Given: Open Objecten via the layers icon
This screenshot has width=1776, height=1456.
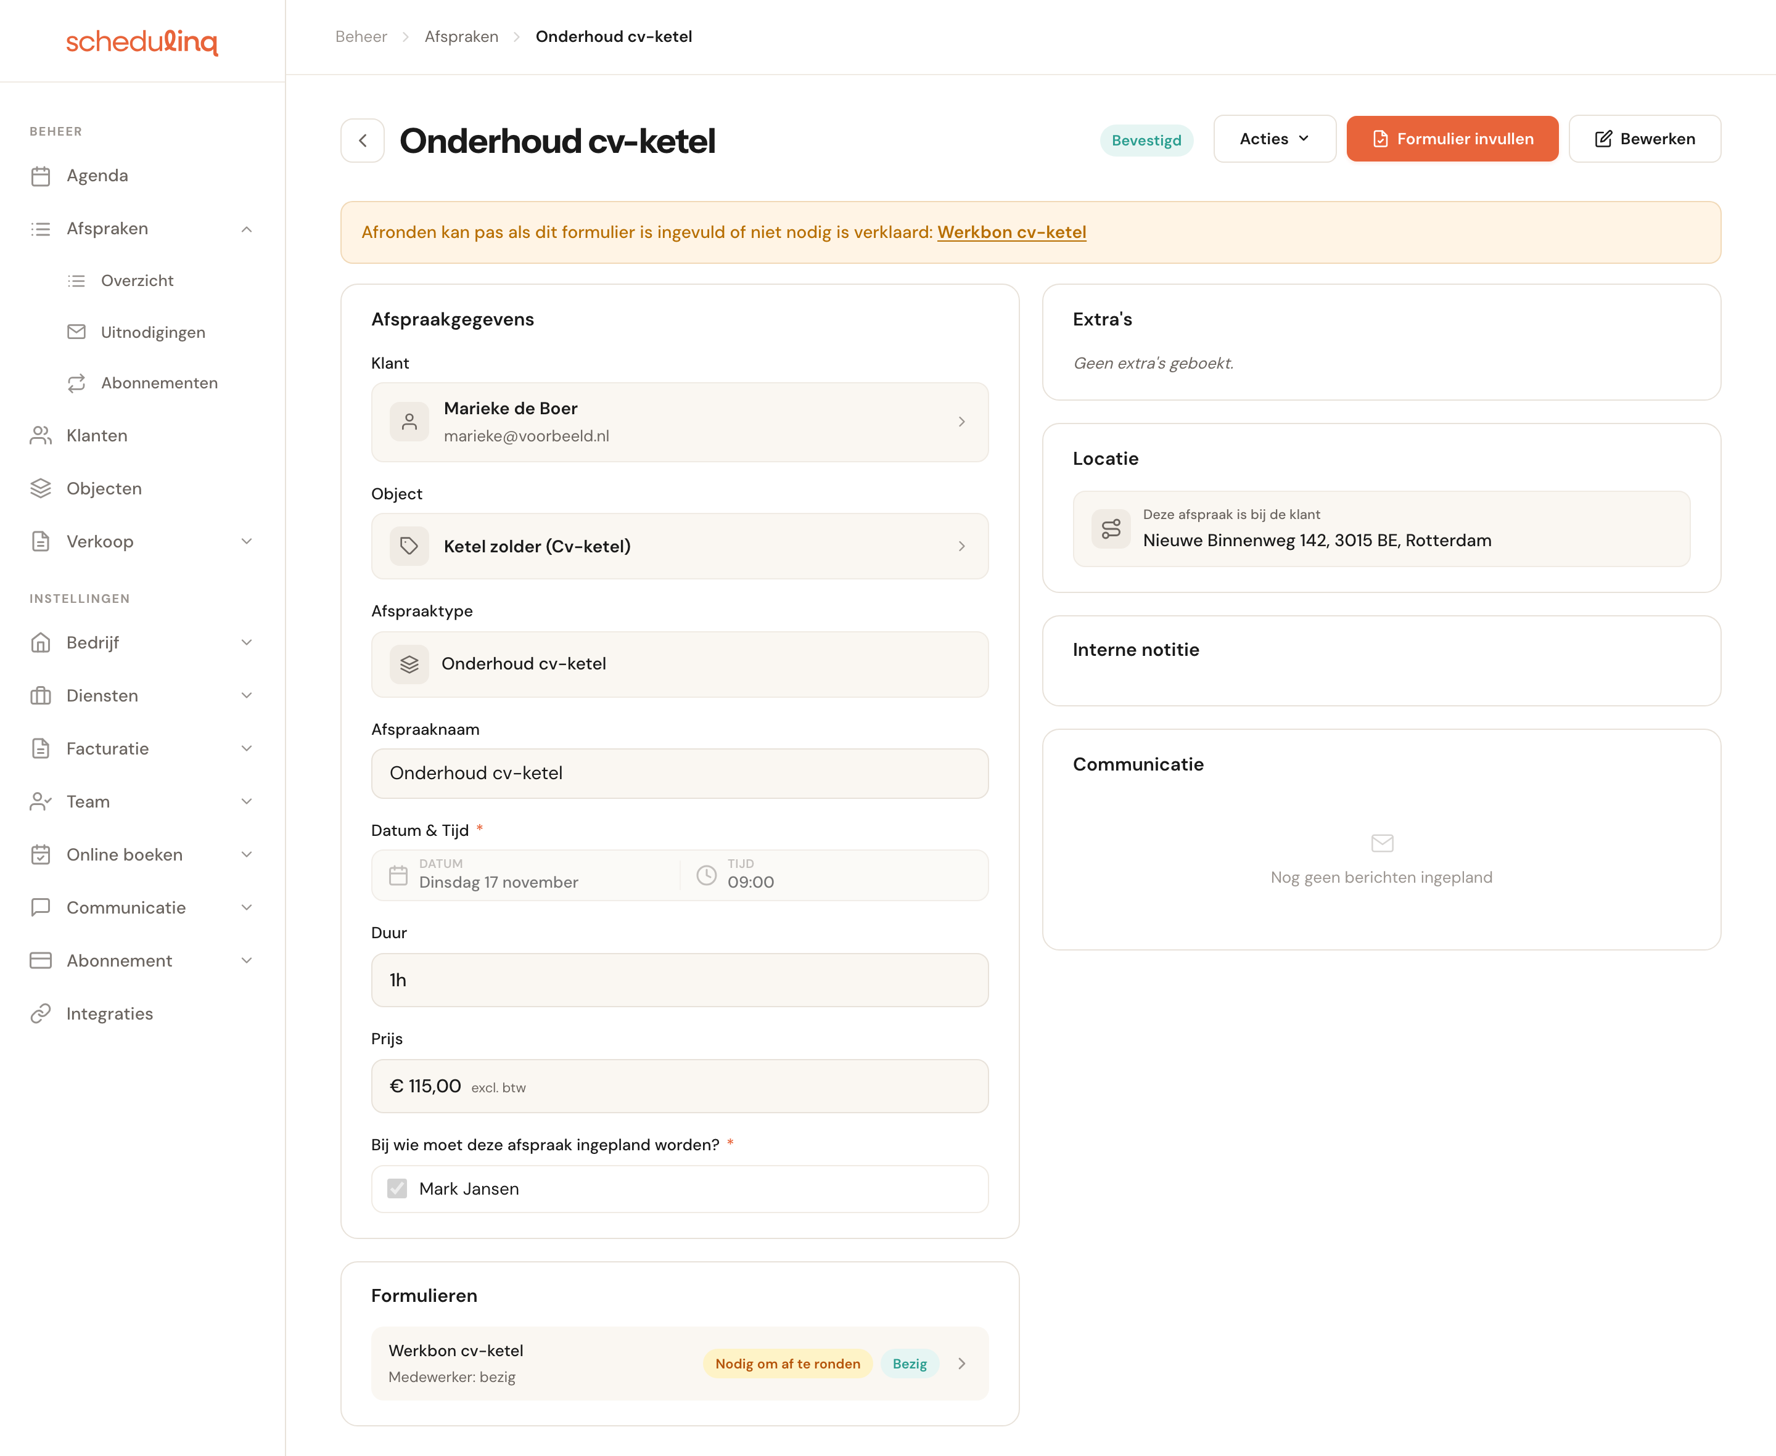Looking at the screenshot, I should pos(40,488).
